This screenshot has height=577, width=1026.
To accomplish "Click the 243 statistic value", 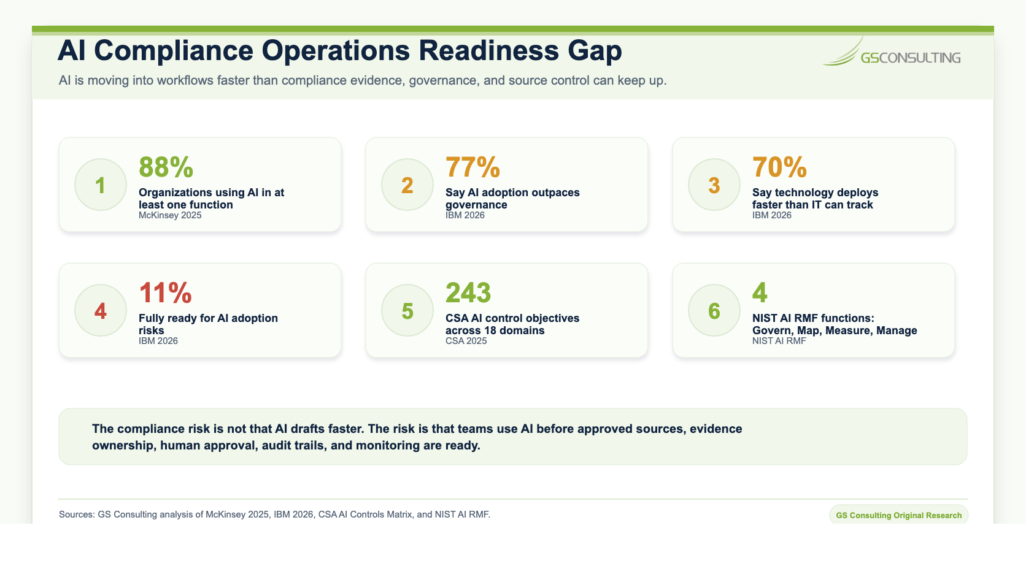I will (468, 292).
